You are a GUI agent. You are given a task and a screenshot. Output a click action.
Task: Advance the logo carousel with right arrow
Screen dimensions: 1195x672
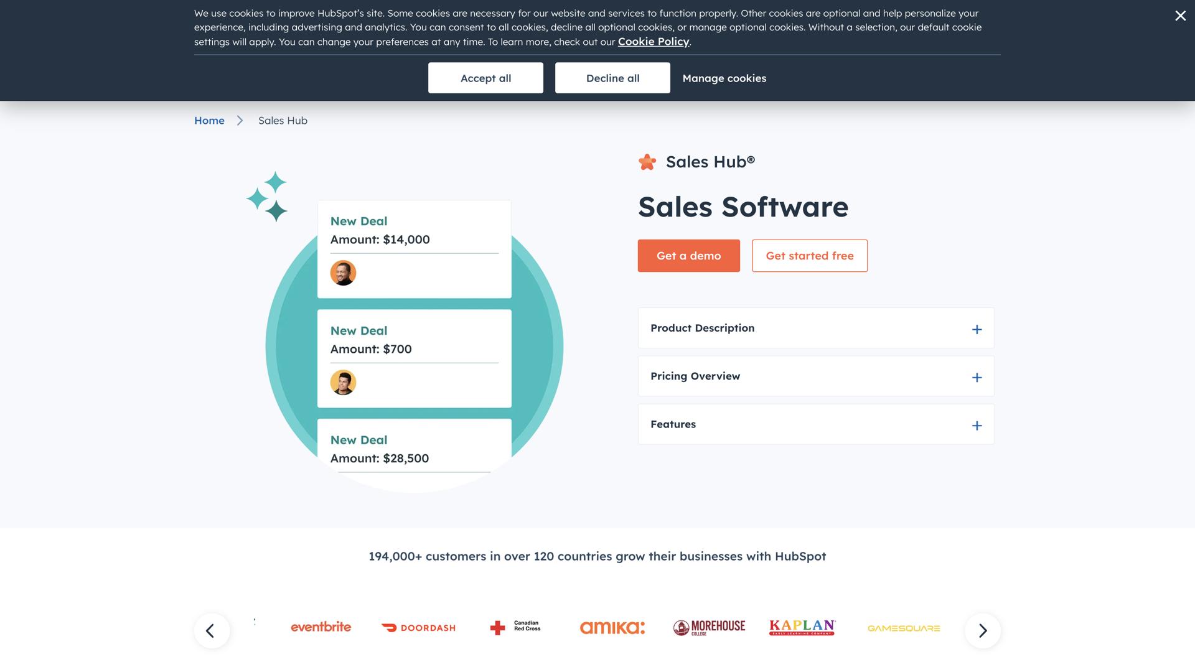tap(982, 630)
